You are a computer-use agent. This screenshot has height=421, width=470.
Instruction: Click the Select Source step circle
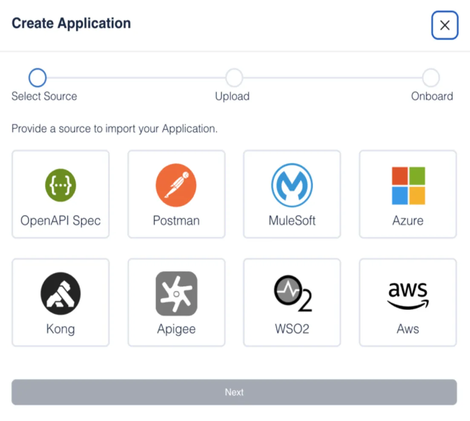tap(37, 78)
